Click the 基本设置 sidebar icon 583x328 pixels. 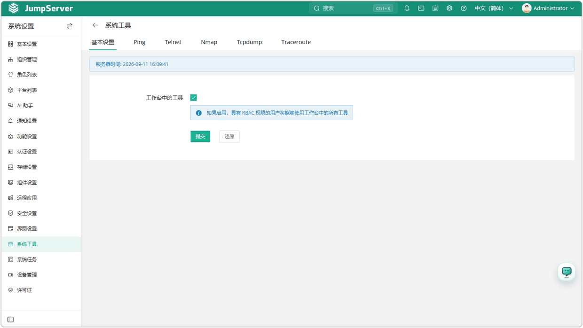[x=10, y=44]
